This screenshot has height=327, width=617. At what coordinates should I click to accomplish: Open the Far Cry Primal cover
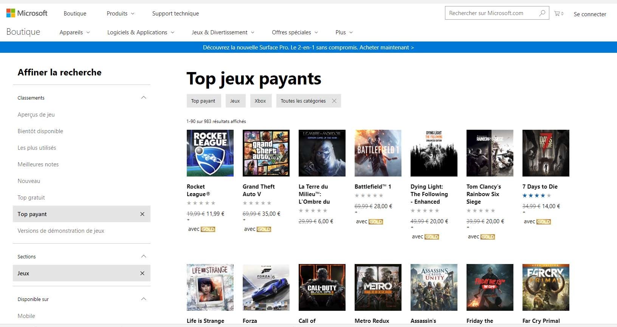(x=546, y=287)
